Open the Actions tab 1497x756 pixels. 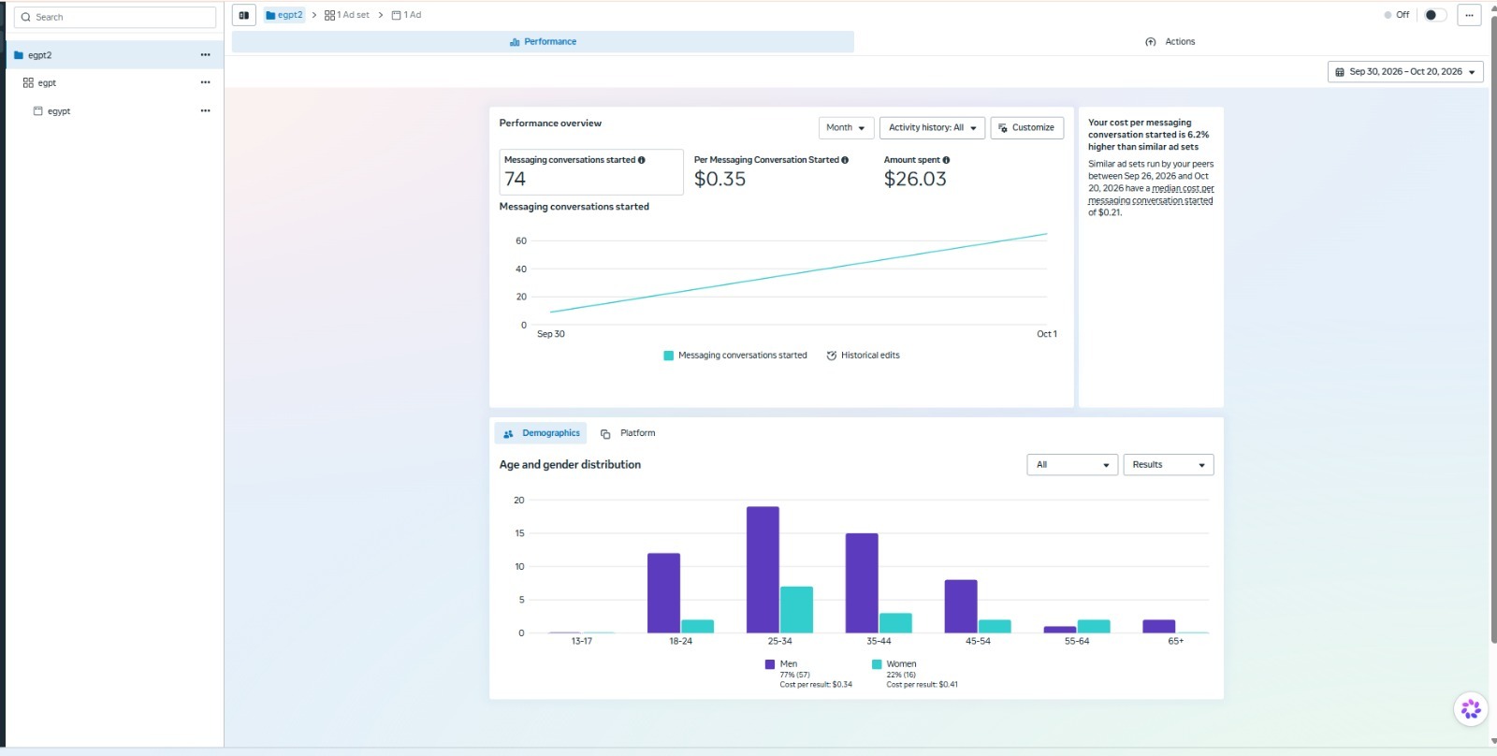tap(1170, 42)
